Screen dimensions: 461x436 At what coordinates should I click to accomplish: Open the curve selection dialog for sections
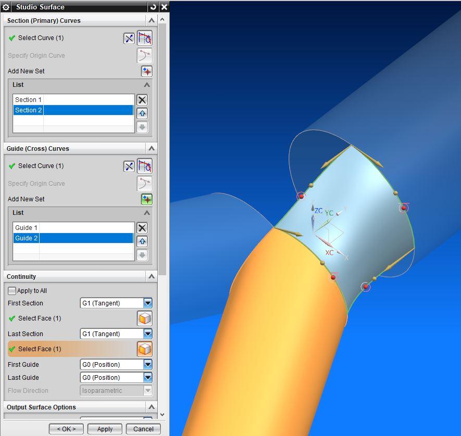(129, 38)
